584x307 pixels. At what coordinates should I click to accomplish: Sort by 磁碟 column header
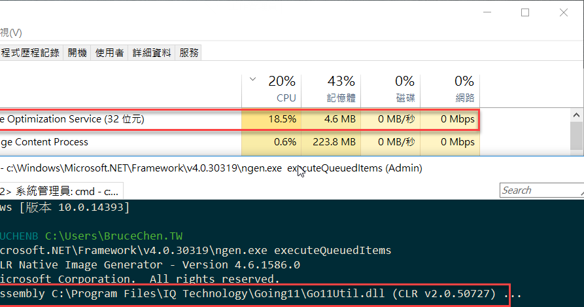tap(390, 90)
